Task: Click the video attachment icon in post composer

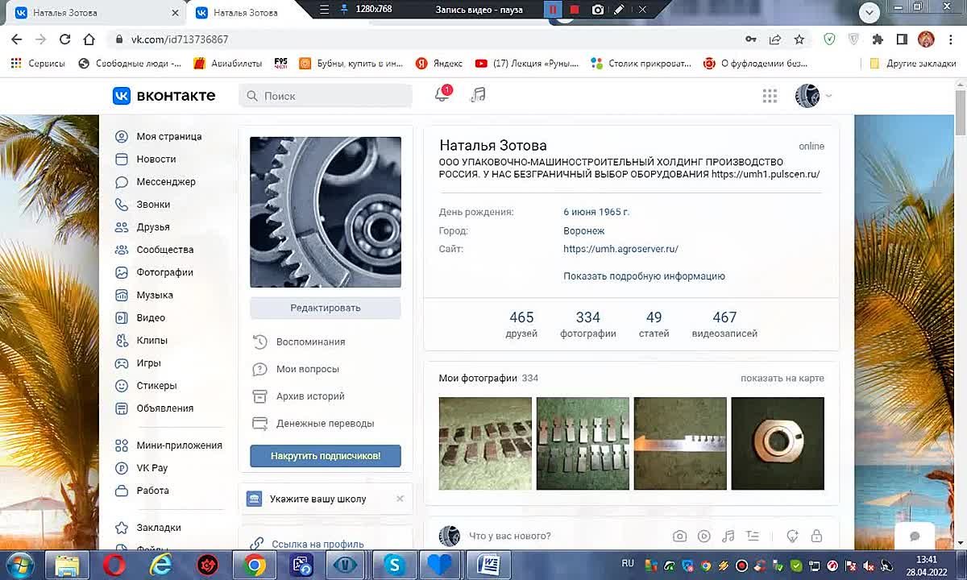Action: tap(703, 535)
